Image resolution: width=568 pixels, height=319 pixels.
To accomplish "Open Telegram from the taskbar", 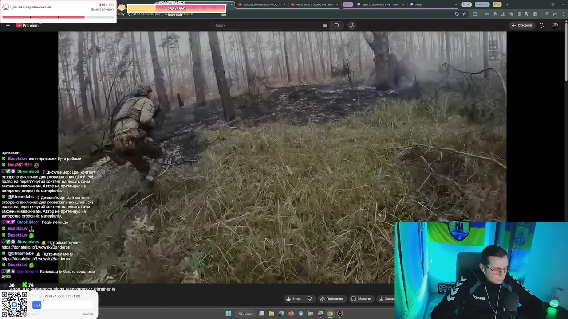I will (x=301, y=314).
